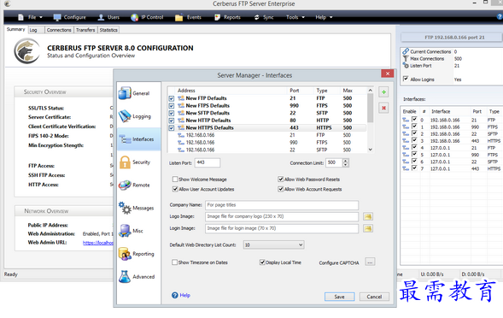Toggle New HTTPS Defaults checkbox

pyautogui.click(x=172, y=128)
